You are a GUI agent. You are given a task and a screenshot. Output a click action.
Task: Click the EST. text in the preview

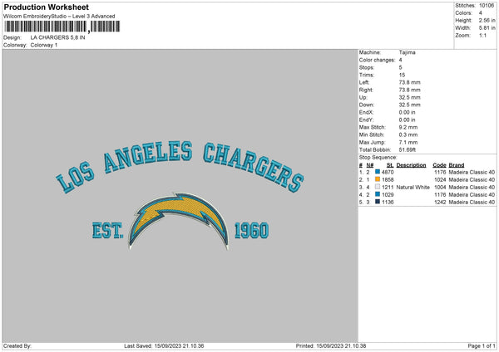(x=107, y=231)
